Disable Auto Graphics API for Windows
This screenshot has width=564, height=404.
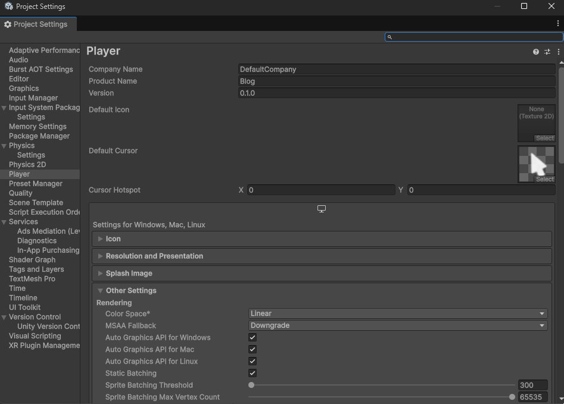click(x=253, y=337)
